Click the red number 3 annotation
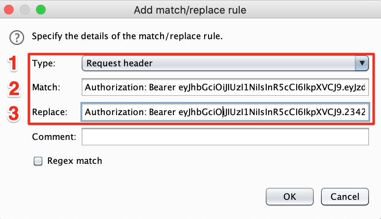Image resolution: width=381 pixels, height=219 pixels. 14,113
